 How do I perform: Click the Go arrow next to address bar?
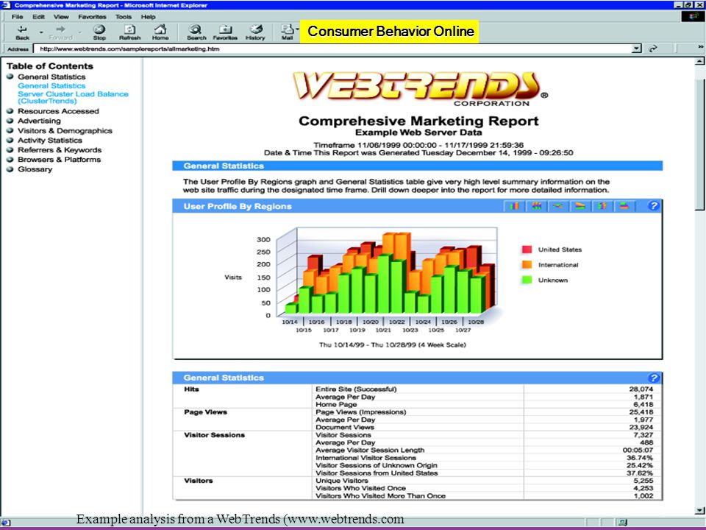point(653,49)
